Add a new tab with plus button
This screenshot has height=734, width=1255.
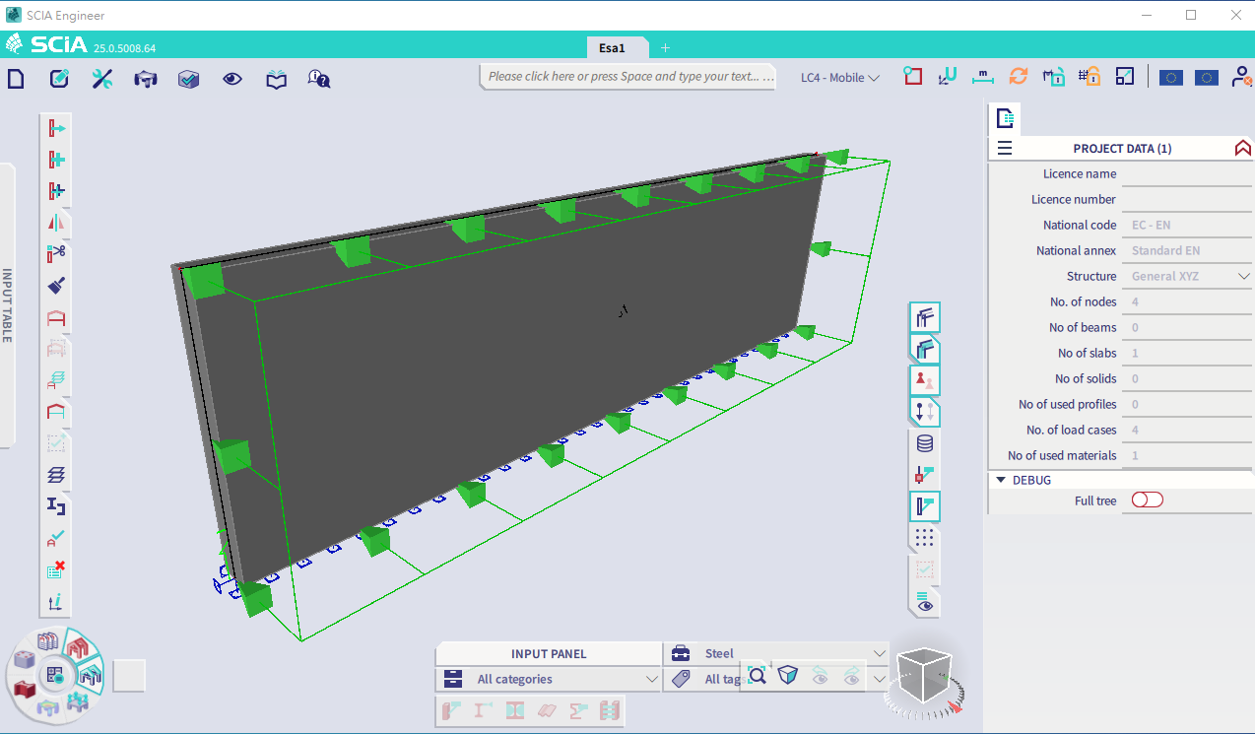(665, 47)
